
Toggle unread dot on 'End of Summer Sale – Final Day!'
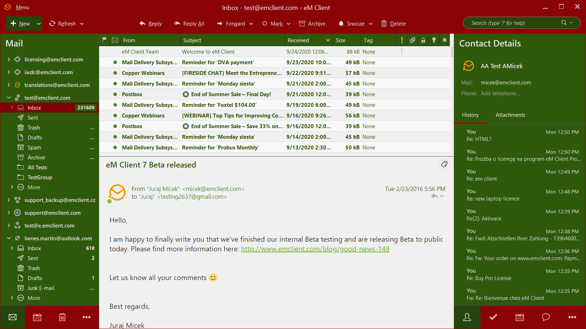115,94
